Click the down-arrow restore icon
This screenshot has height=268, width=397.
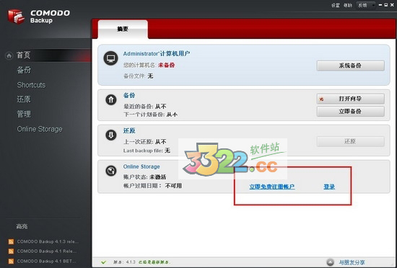[x=111, y=135]
